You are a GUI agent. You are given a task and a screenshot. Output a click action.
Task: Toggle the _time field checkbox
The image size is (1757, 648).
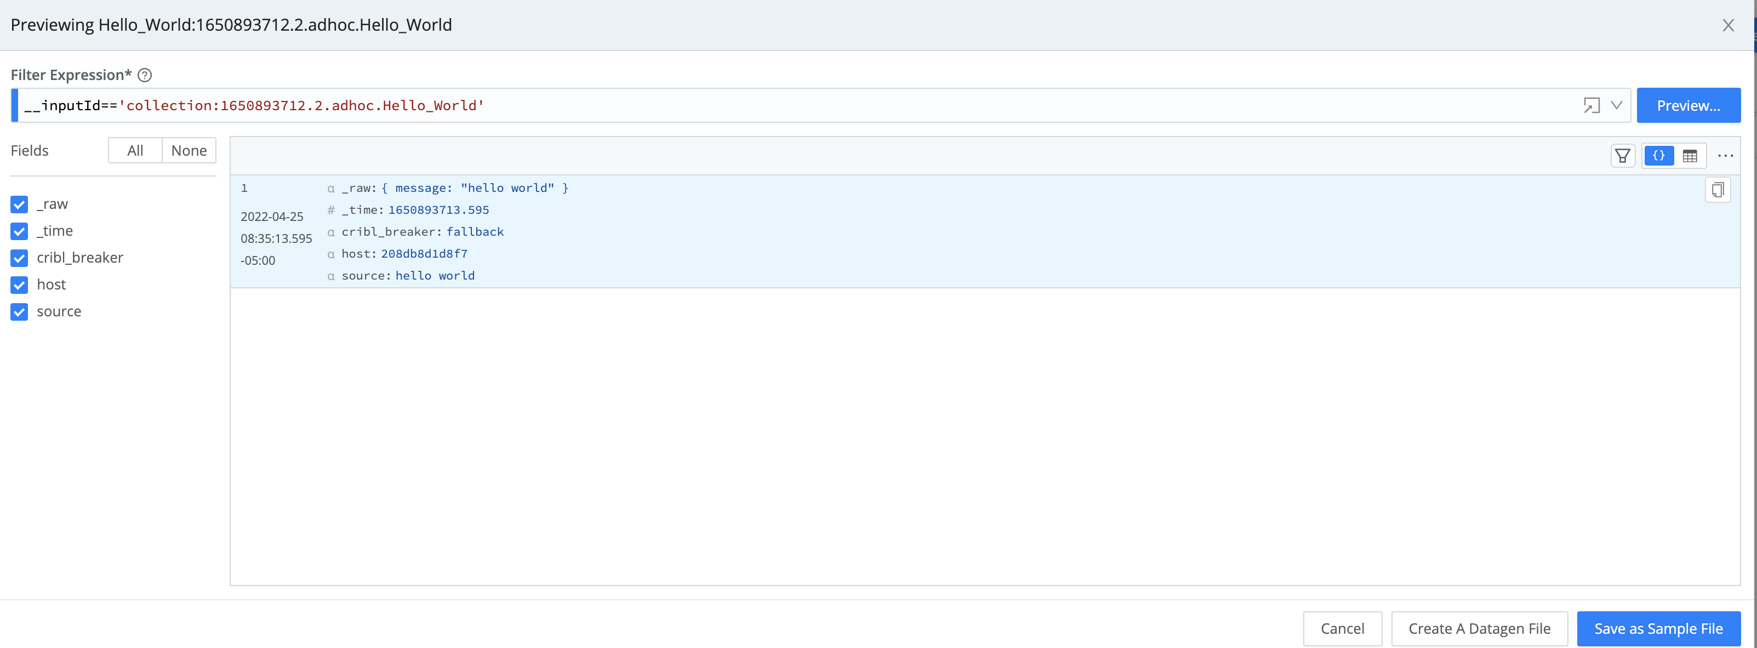coord(19,231)
